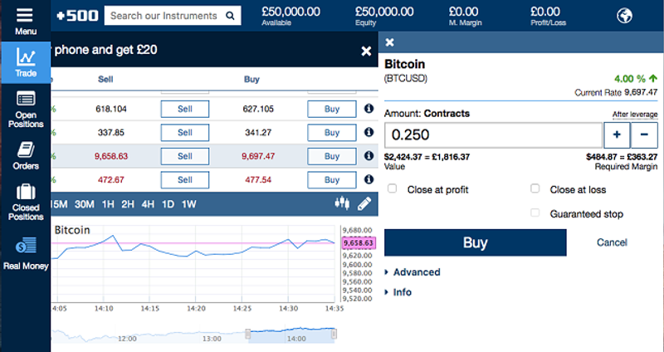Expand the Advanced section
664x352 pixels.
point(413,272)
